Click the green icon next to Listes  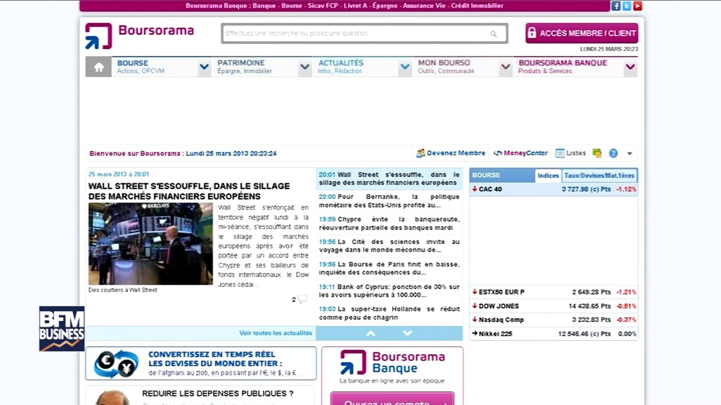click(x=597, y=153)
